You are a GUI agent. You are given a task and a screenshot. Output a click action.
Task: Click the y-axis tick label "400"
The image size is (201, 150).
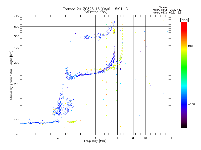[17, 48]
